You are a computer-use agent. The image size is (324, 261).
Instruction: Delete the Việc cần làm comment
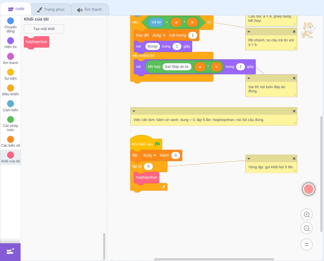pos(294,111)
